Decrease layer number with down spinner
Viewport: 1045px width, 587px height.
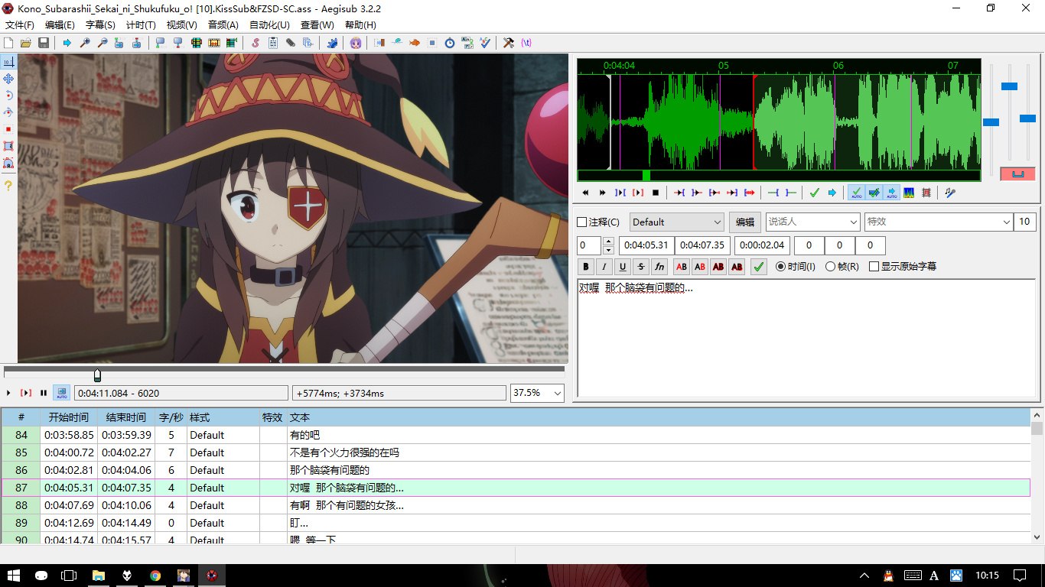pos(608,250)
